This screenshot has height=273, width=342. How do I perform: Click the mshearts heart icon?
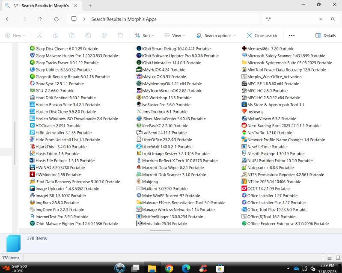click(x=244, y=111)
